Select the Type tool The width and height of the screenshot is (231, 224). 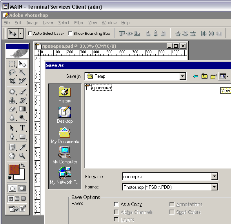[x=22, y=128]
